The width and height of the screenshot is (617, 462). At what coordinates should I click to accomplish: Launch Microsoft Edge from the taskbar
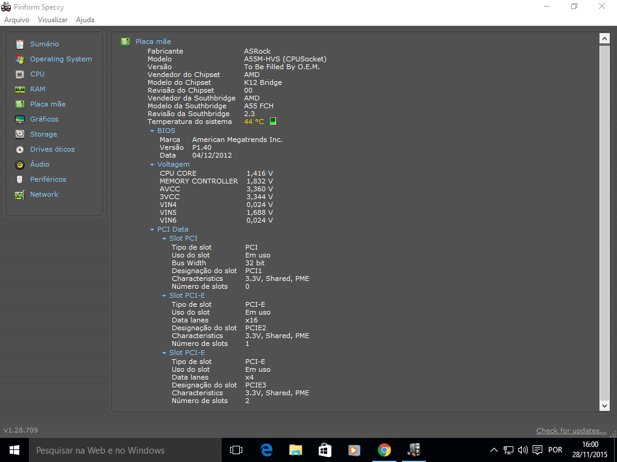(x=266, y=450)
